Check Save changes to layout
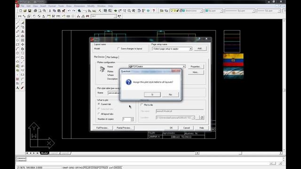Screen dimensions: 301x169 pyautogui.click(x=119, y=49)
